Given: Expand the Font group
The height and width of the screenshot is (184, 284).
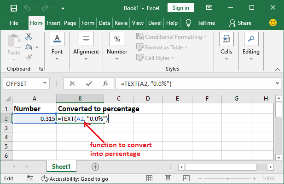Looking at the screenshot, I should coord(57,46).
